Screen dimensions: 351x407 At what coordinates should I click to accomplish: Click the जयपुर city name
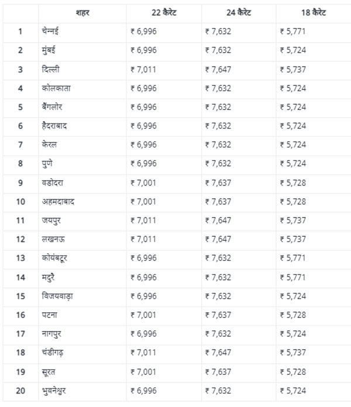tap(51, 220)
